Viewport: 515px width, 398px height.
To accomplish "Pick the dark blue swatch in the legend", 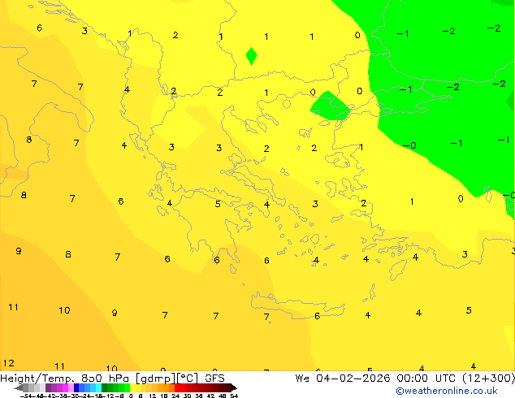I will (x=76, y=387).
